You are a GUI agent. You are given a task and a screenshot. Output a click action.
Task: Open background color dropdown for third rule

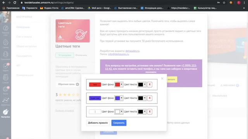(121, 112)
